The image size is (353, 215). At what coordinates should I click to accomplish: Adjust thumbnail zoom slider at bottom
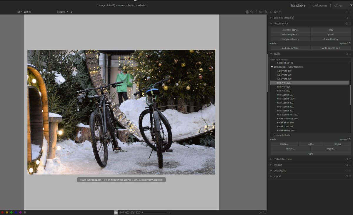tap(154, 212)
